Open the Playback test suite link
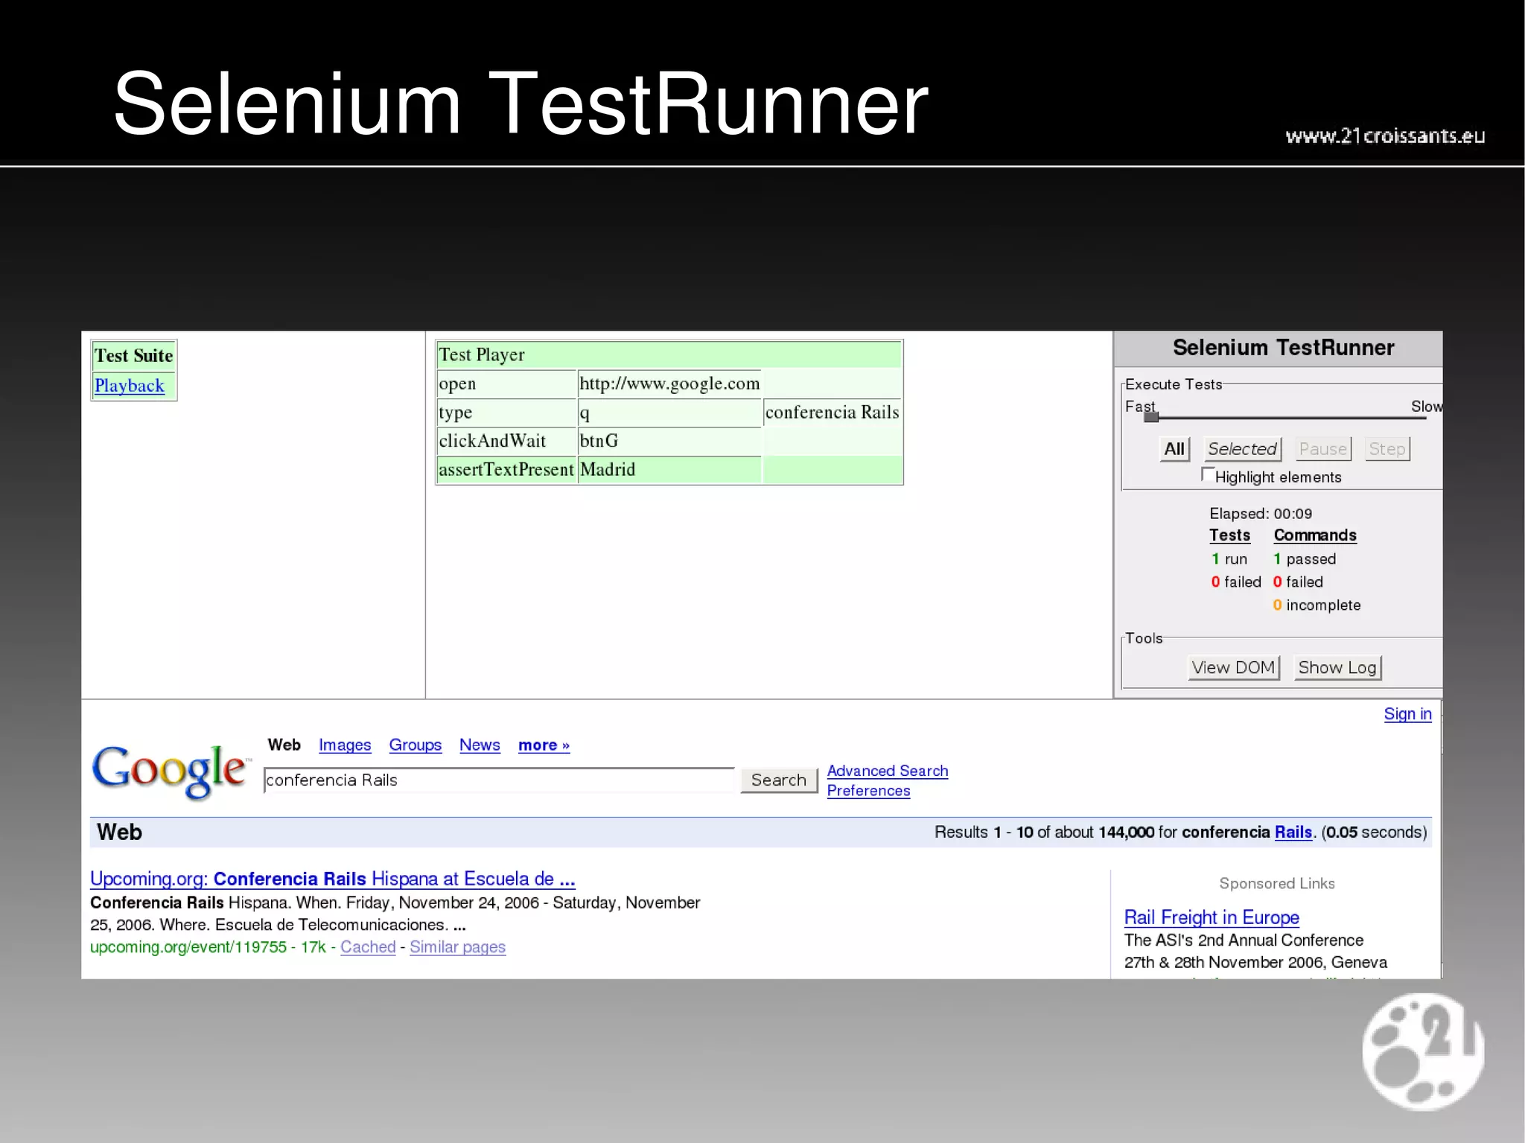This screenshot has height=1143, width=1525. pos(129,386)
